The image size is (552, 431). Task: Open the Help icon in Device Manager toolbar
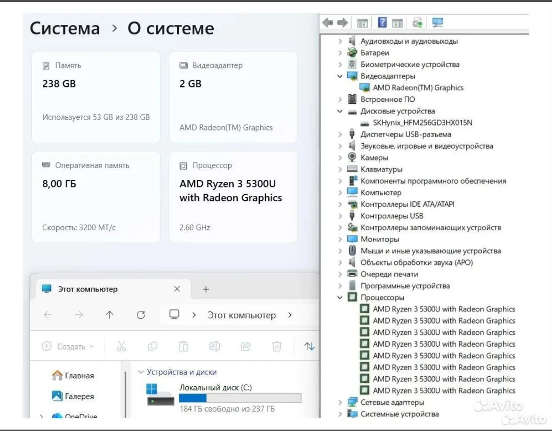coord(382,23)
